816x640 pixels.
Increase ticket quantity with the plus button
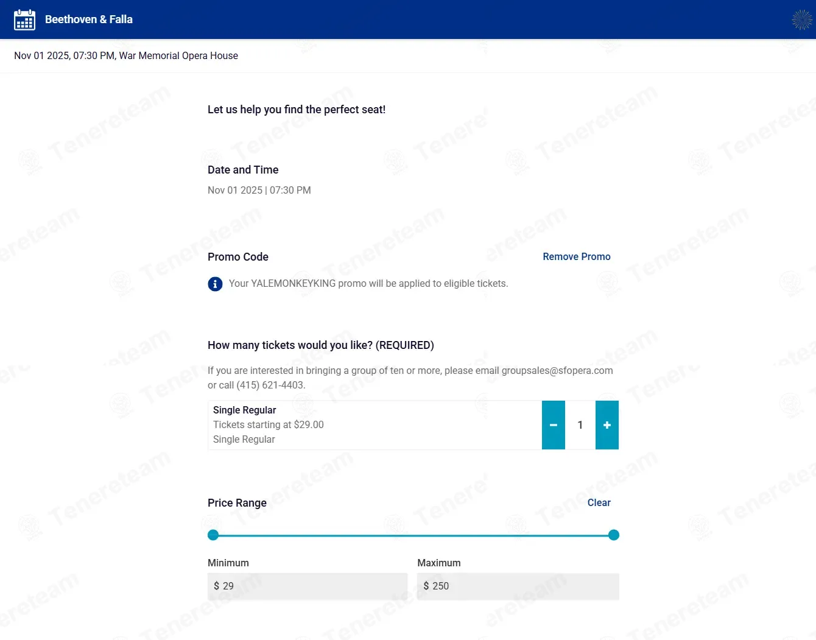click(x=607, y=425)
